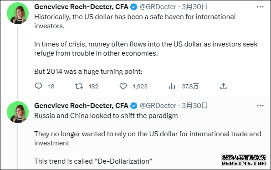Open the 3月30日 timestamp on second tweet

(x=195, y=106)
